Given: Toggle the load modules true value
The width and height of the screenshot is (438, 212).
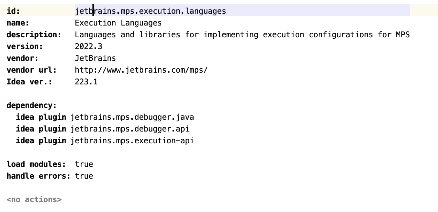Looking at the screenshot, I should 84,164.
